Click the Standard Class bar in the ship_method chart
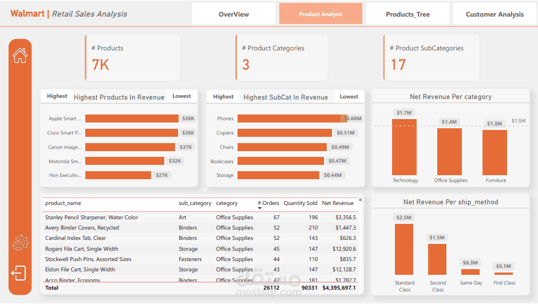The image size is (538, 304). (x=404, y=249)
